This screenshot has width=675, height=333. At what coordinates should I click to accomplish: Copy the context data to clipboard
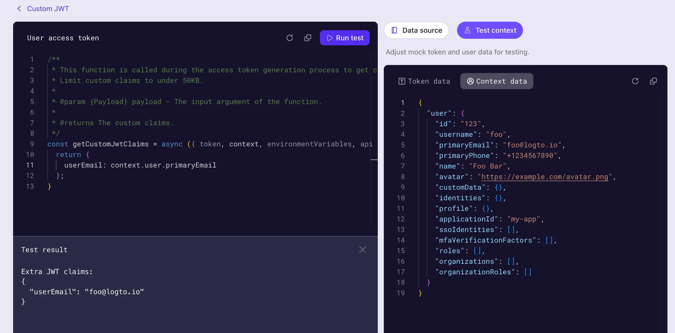(653, 81)
